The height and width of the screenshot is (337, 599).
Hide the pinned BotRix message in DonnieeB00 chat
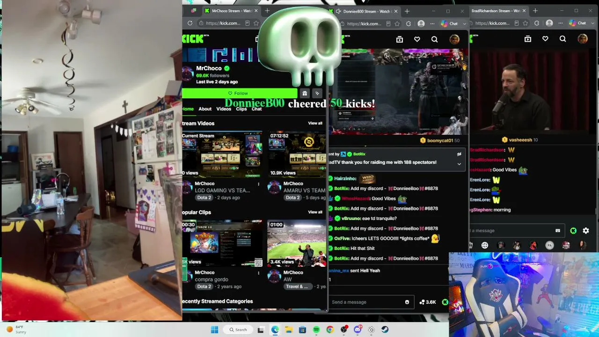(x=459, y=154)
